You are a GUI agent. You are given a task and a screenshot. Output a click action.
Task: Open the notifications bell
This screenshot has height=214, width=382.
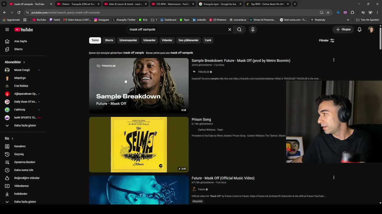point(360,29)
